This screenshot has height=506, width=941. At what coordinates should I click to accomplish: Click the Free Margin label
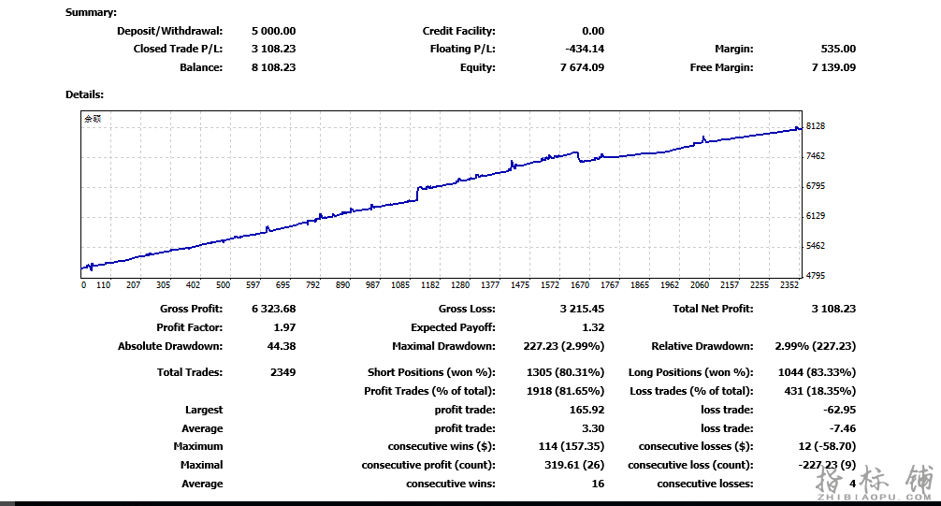[x=721, y=67]
